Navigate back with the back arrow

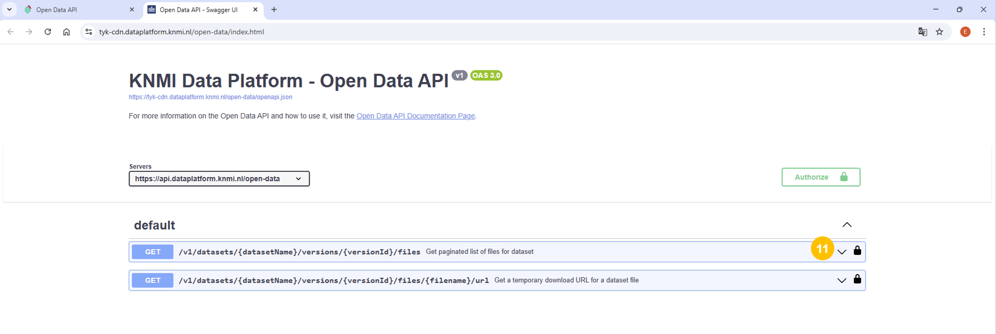pos(11,32)
